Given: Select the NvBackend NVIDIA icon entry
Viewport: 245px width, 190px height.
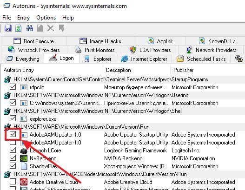Looking at the screenshot, I should pos(24,158).
